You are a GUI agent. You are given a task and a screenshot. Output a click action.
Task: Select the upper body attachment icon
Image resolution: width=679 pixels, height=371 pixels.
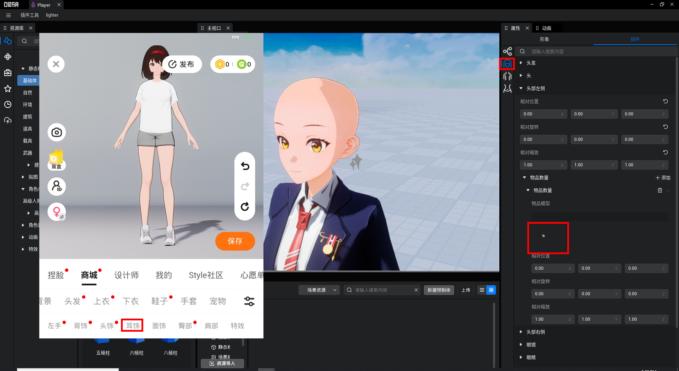507,76
